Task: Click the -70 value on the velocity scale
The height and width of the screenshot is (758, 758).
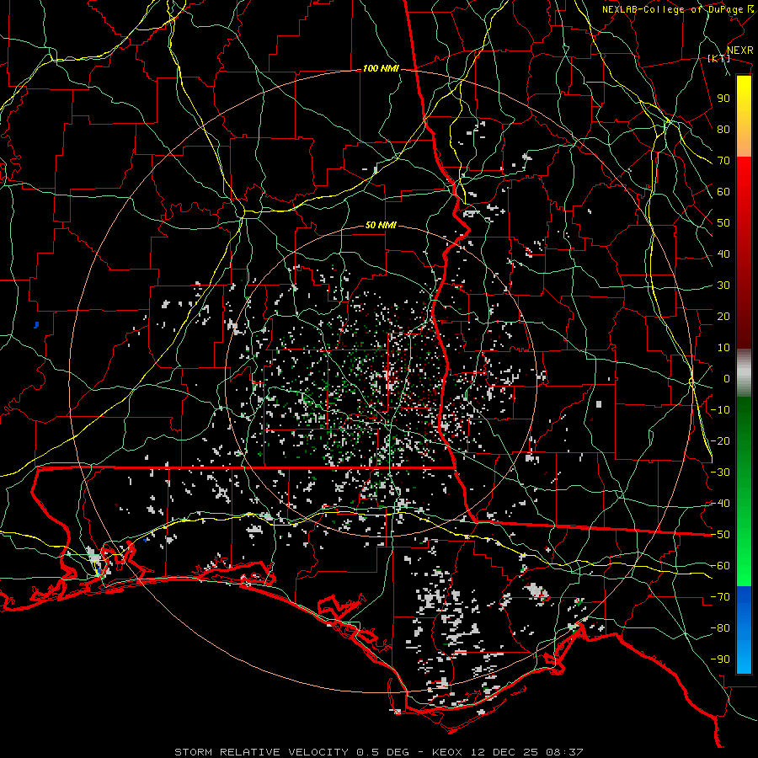Action: point(720,597)
